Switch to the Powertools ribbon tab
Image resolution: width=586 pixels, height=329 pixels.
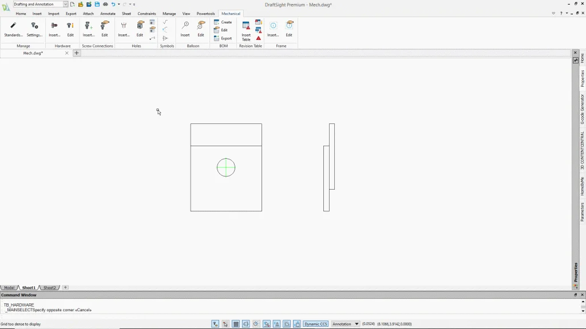[205, 13]
